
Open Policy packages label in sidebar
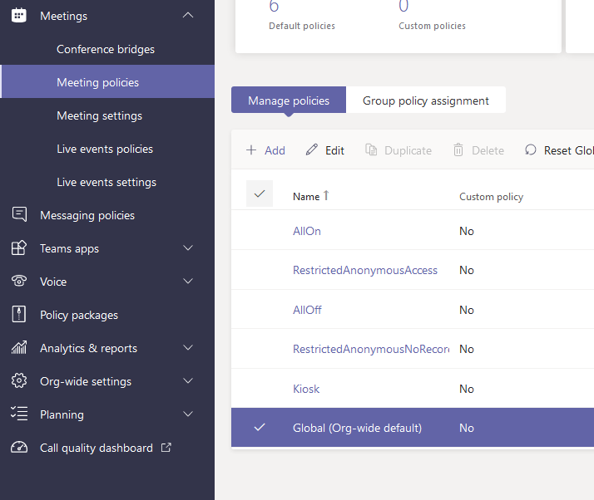coord(79,315)
